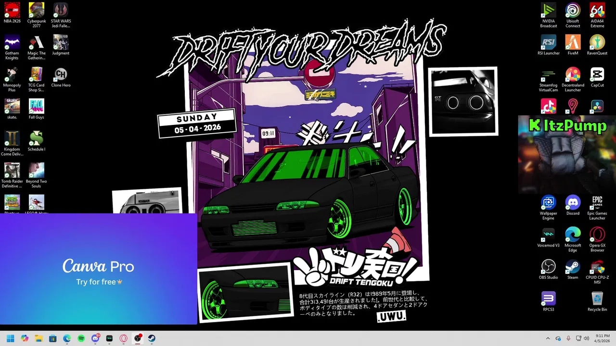616x346 pixels.
Task: Select the Beyond Two Souls icon
Action: point(37,175)
